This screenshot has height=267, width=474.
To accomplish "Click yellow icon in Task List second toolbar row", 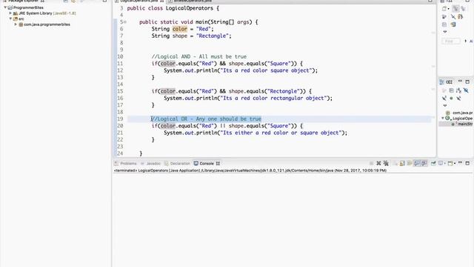I will [461, 16].
